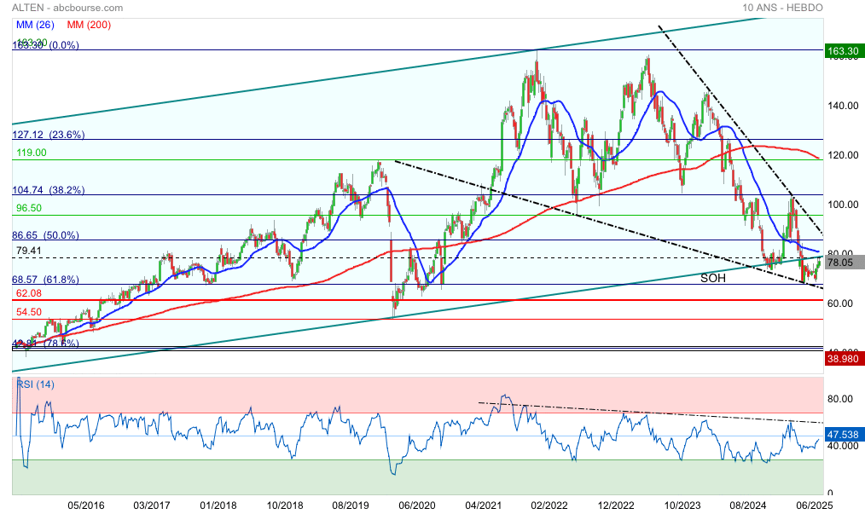Click the '02/2022' date axis label
Viewport: 865px width, 514px height.
pos(549,505)
